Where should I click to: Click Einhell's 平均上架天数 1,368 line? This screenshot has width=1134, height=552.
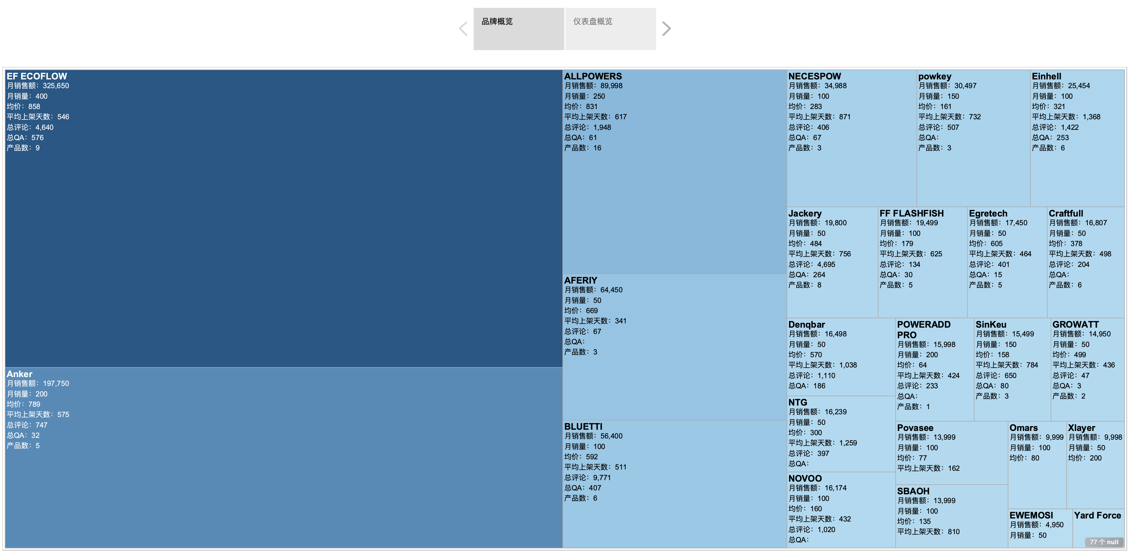[1066, 117]
